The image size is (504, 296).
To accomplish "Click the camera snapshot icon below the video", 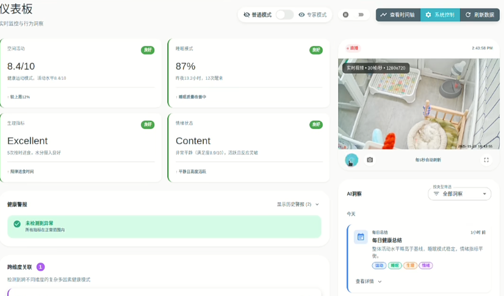I will tap(370, 160).
